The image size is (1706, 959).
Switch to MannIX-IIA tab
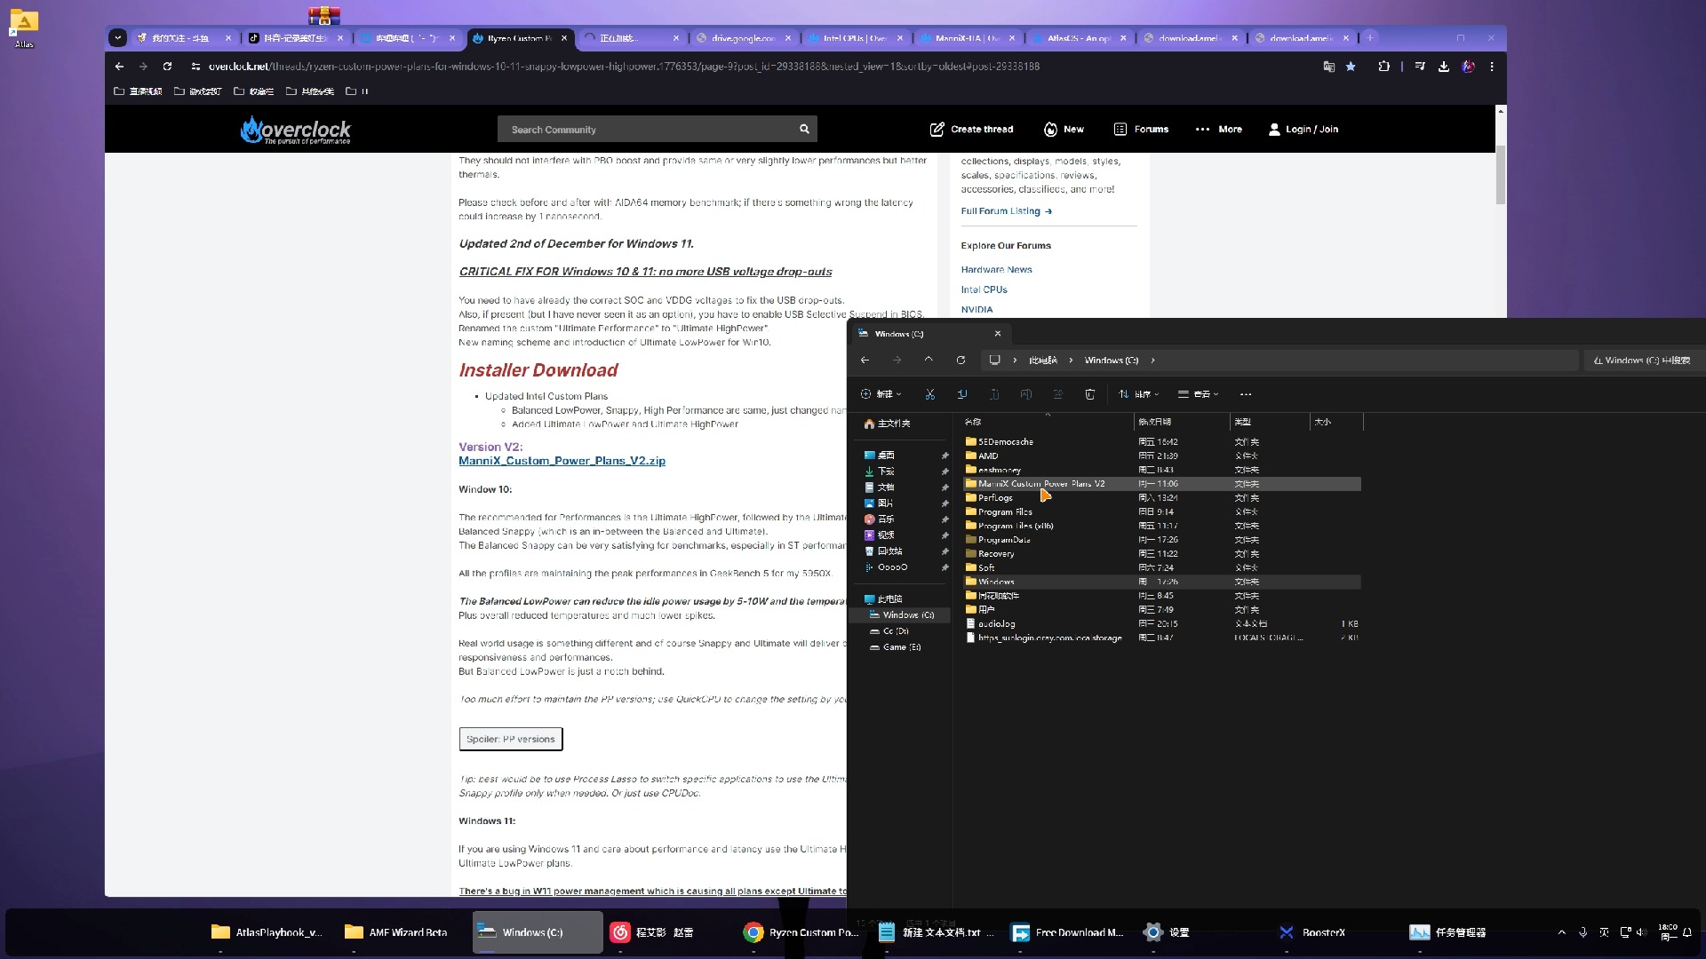pyautogui.click(x=965, y=38)
